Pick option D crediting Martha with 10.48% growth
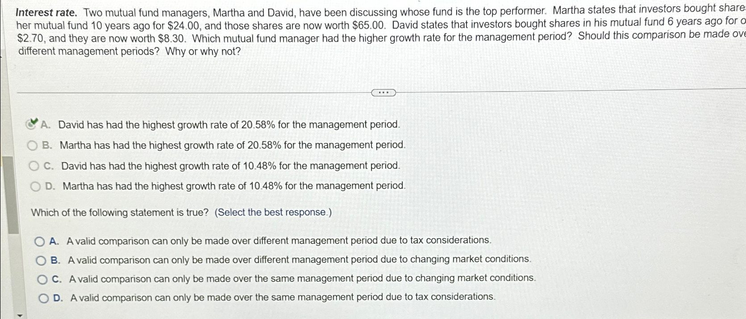746x319 pixels. click(36, 185)
